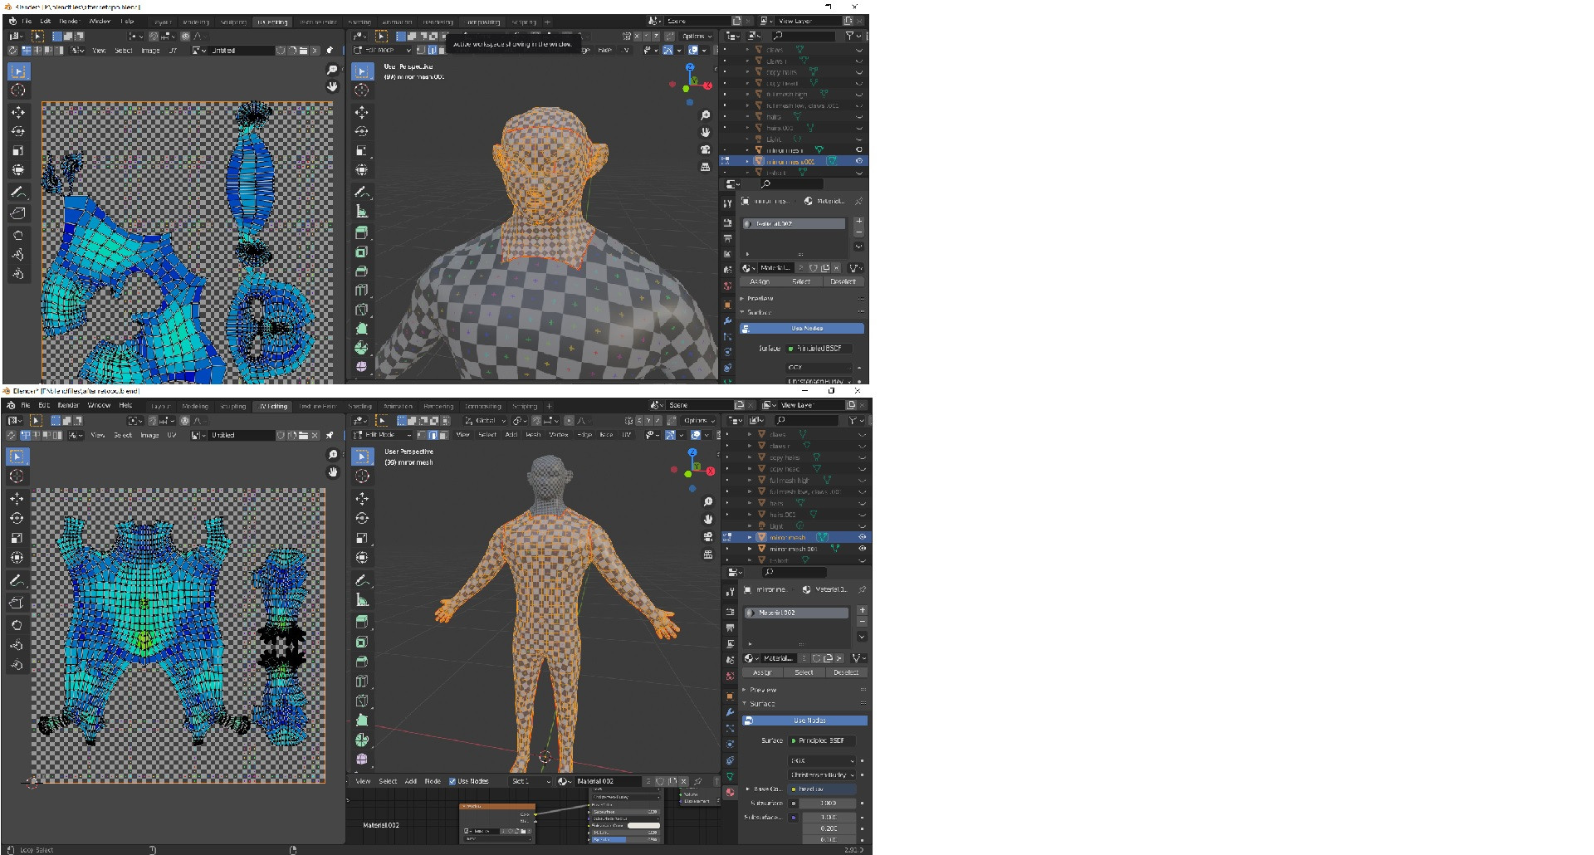Image resolution: width=1594 pixels, height=855 pixels.
Task: Switch to Modeling workspace tab in bottom window
Action: (x=195, y=406)
